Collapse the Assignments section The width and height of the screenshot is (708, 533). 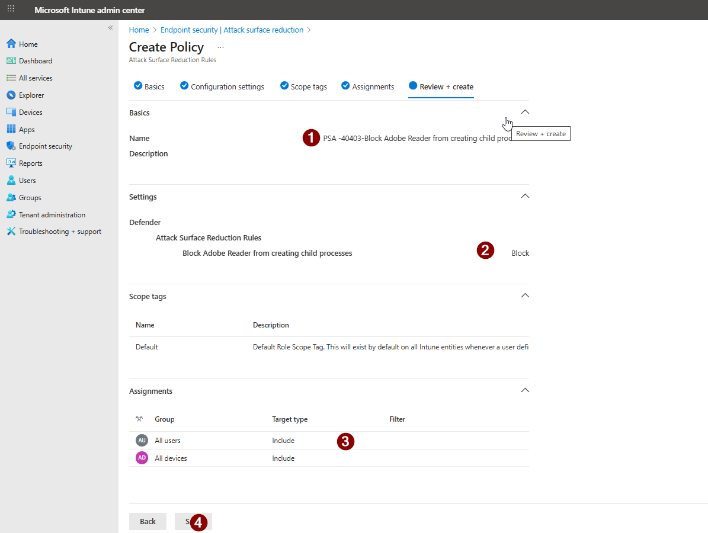(x=525, y=390)
